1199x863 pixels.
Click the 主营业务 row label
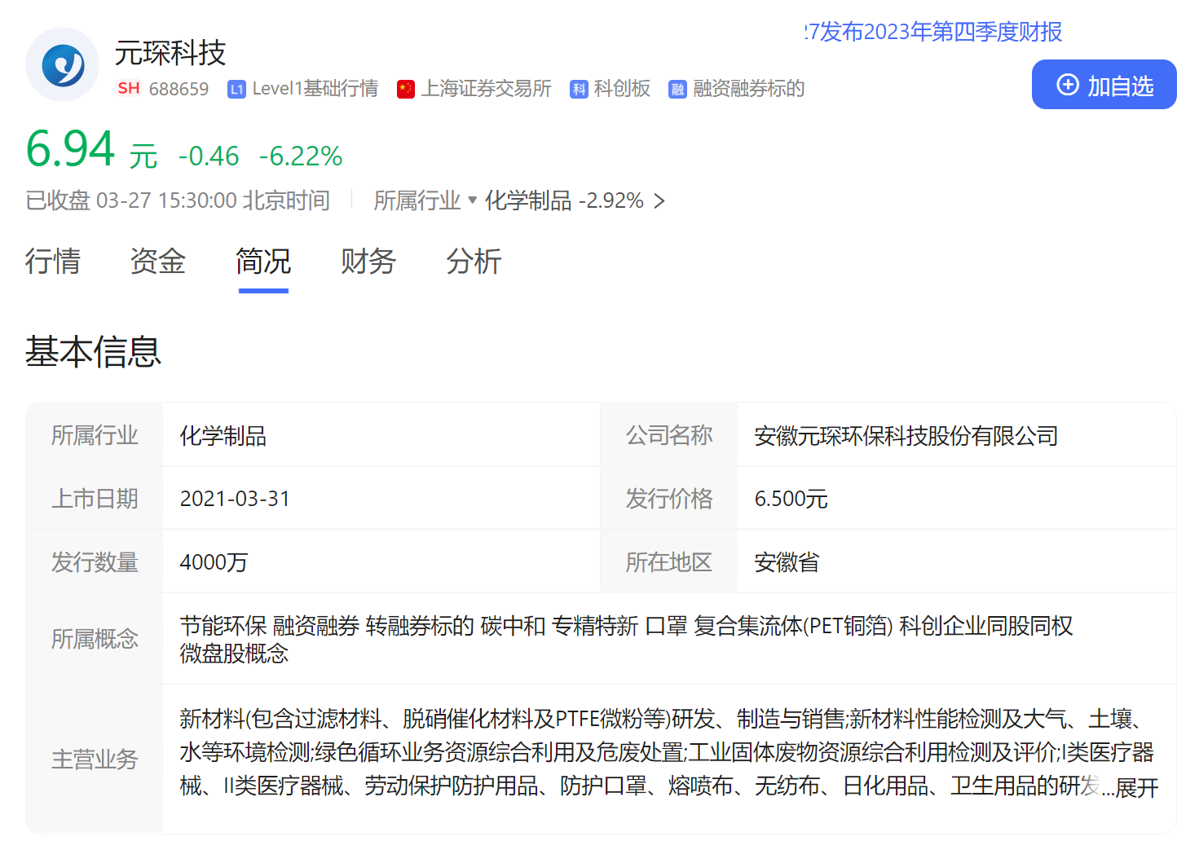[x=95, y=760]
